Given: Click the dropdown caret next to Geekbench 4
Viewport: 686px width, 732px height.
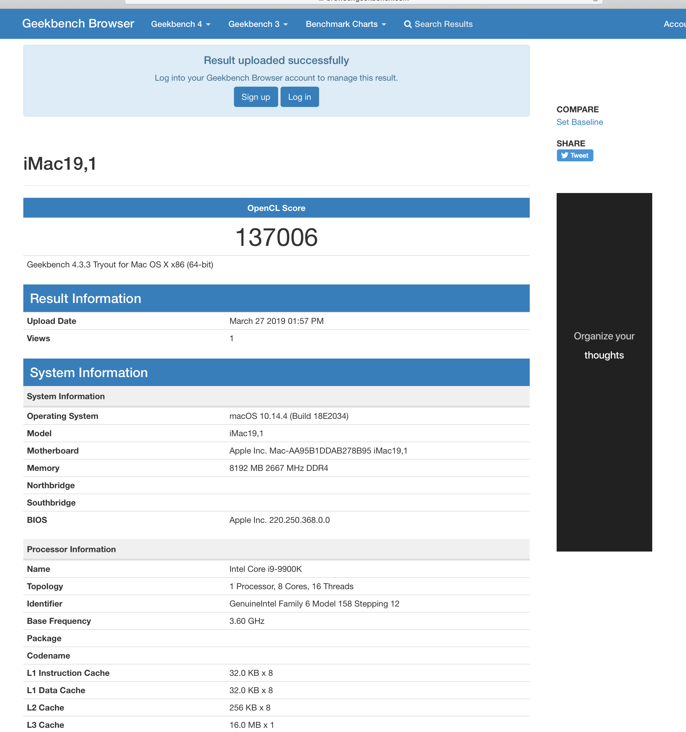Looking at the screenshot, I should click(x=209, y=24).
